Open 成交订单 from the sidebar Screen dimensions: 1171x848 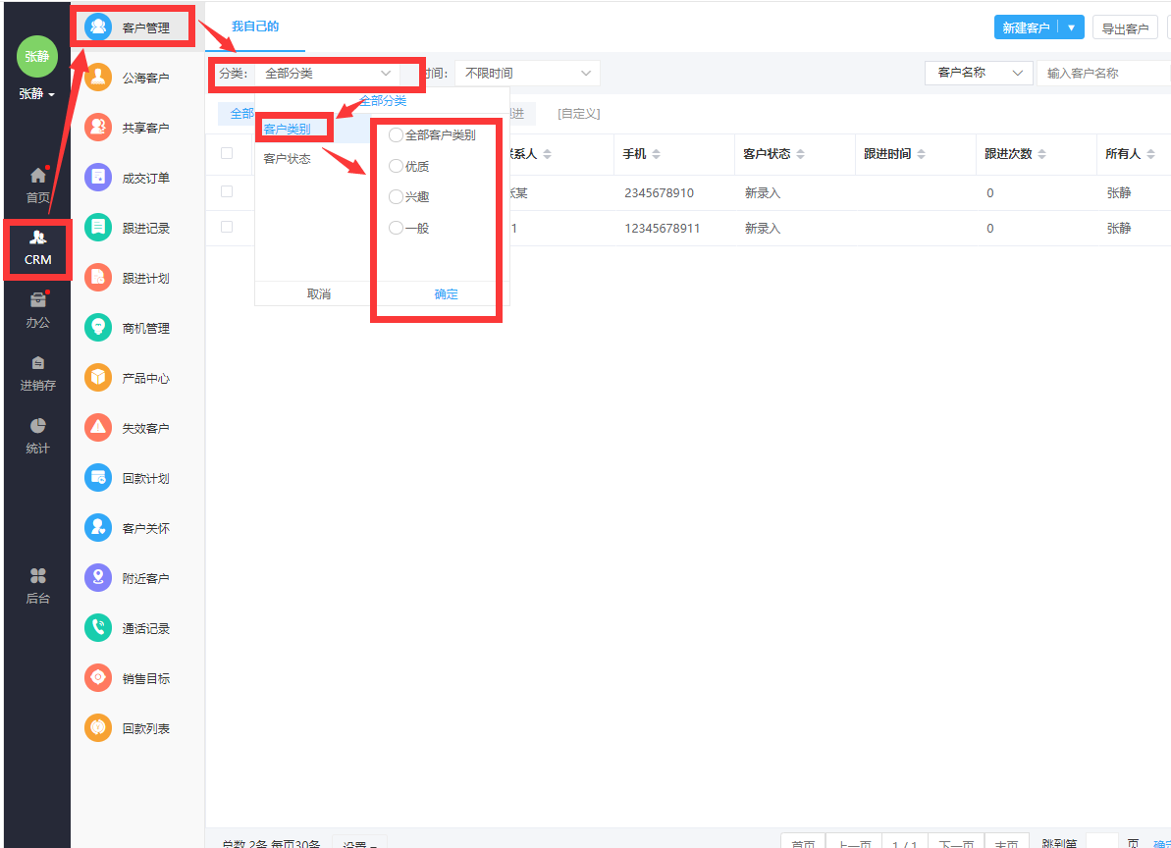point(133,178)
